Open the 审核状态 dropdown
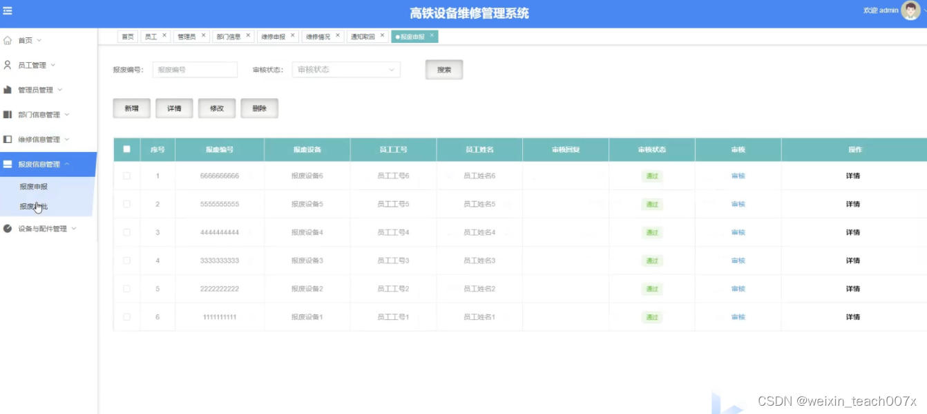 click(x=346, y=70)
